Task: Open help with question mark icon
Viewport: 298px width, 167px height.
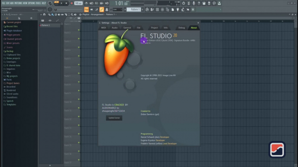Action: pyautogui.click(x=199, y=3)
